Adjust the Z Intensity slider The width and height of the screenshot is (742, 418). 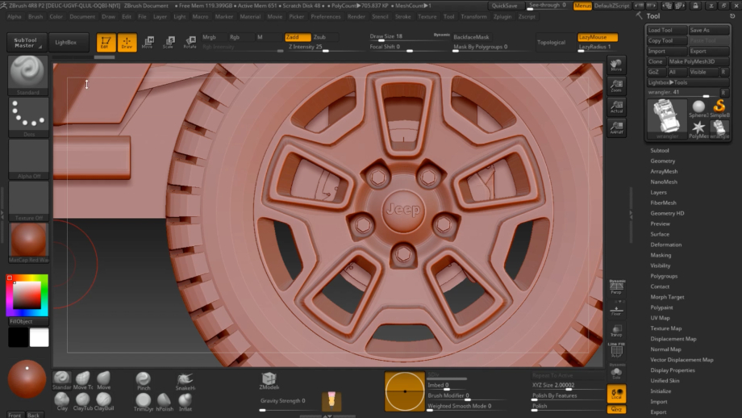tap(309, 47)
